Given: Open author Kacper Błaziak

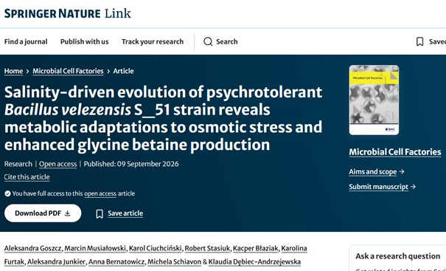Looking at the screenshot, I should [255, 249].
